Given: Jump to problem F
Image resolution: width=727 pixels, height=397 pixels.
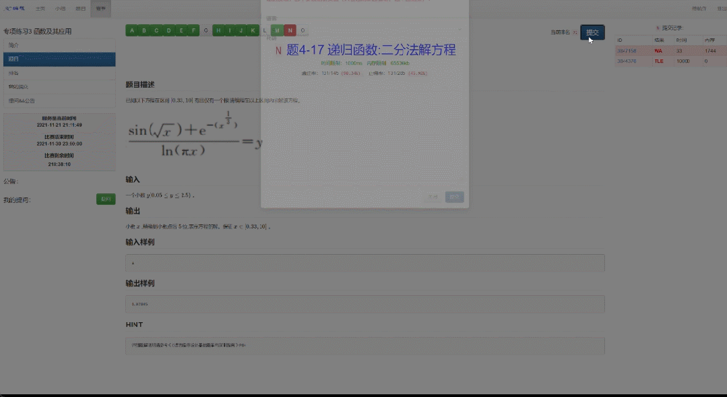Looking at the screenshot, I should click(193, 30).
